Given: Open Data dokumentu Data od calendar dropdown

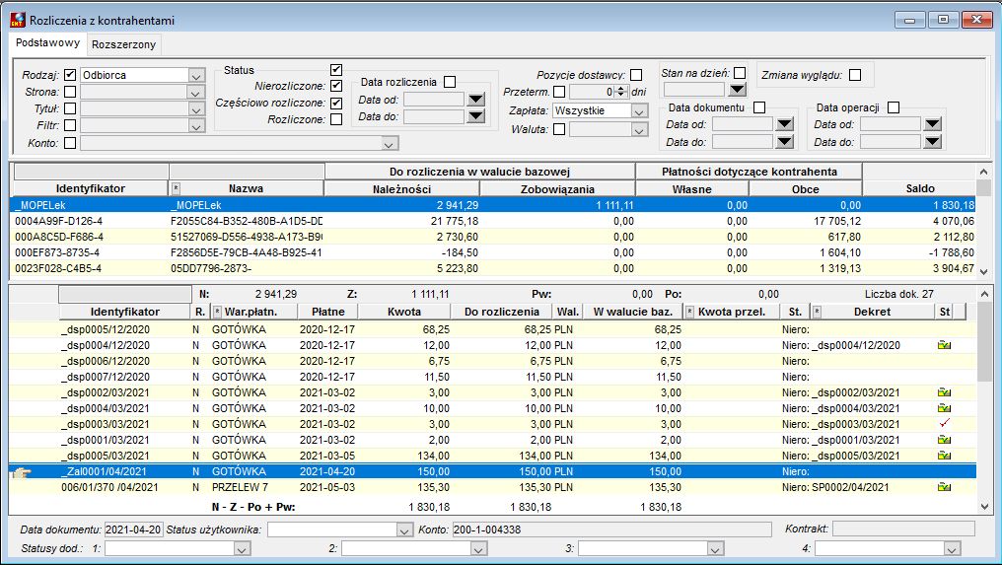Looking at the screenshot, I should tap(785, 124).
